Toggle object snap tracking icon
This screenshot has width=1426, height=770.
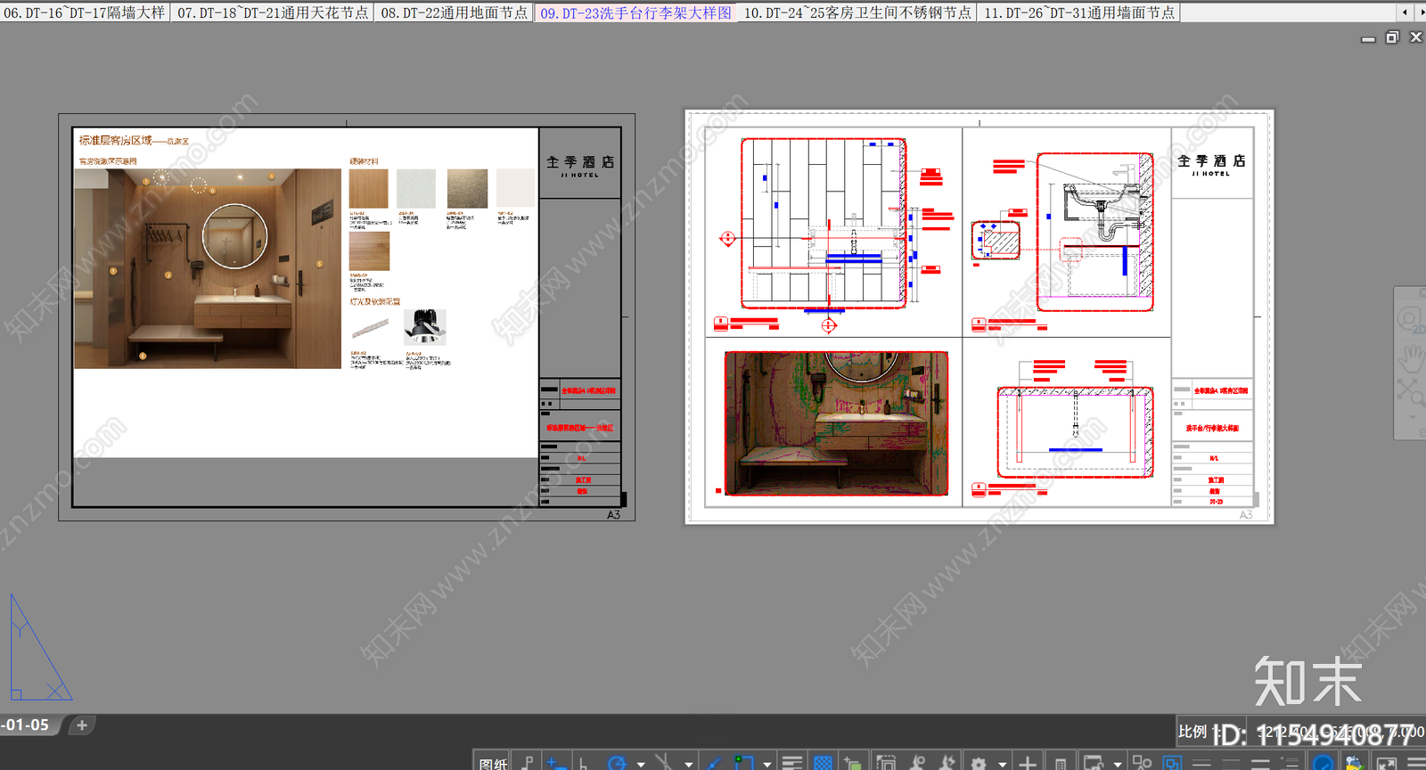click(713, 763)
